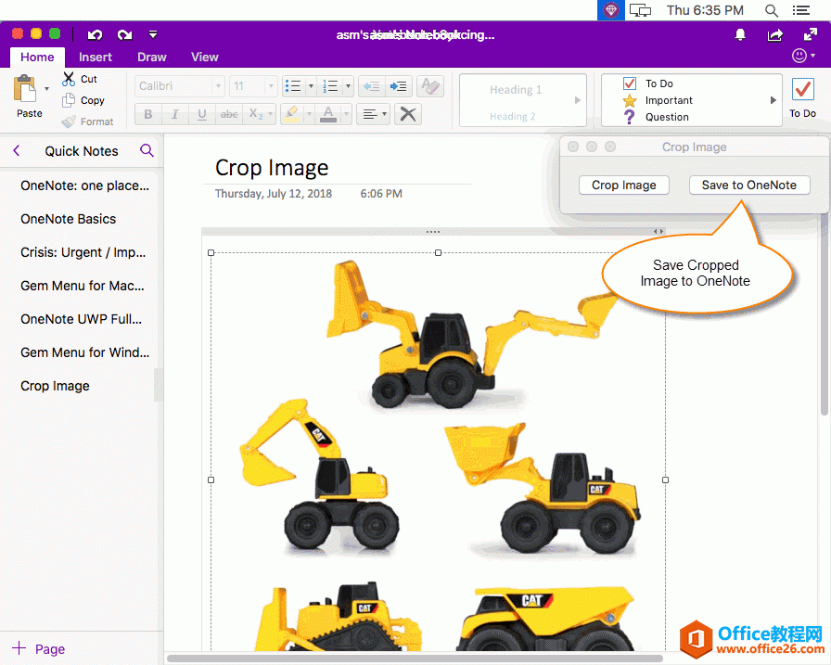Click the Undo arrow icon
The image size is (831, 665).
[x=94, y=34]
